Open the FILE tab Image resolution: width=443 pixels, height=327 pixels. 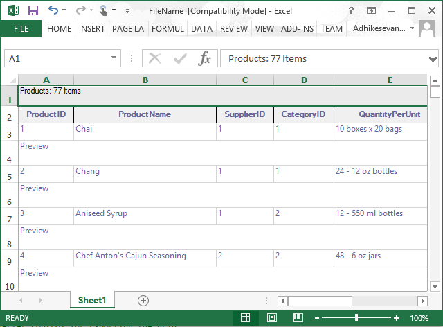click(x=21, y=29)
